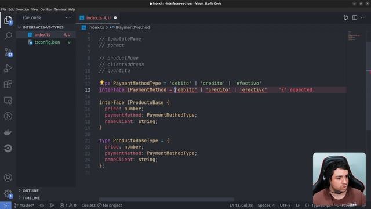The height and width of the screenshot is (209, 371).
Task: Open the Docker whale icon view
Action: tap(8, 132)
